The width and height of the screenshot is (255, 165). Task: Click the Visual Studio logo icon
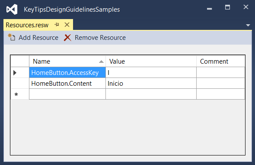pos(12,9)
